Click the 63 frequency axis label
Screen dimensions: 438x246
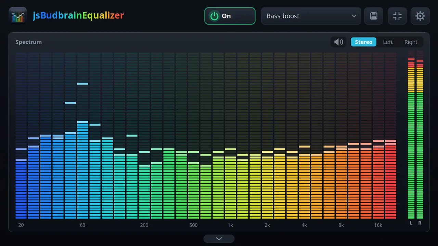tap(82, 225)
